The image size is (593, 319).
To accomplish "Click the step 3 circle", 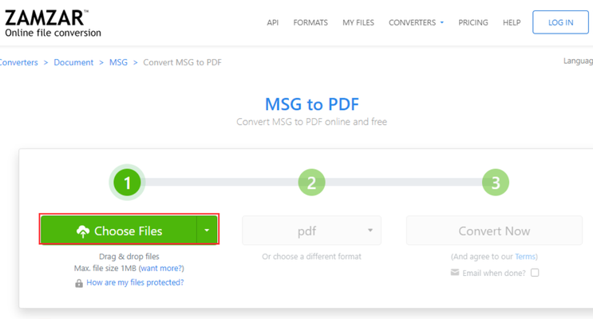I will coord(496,183).
